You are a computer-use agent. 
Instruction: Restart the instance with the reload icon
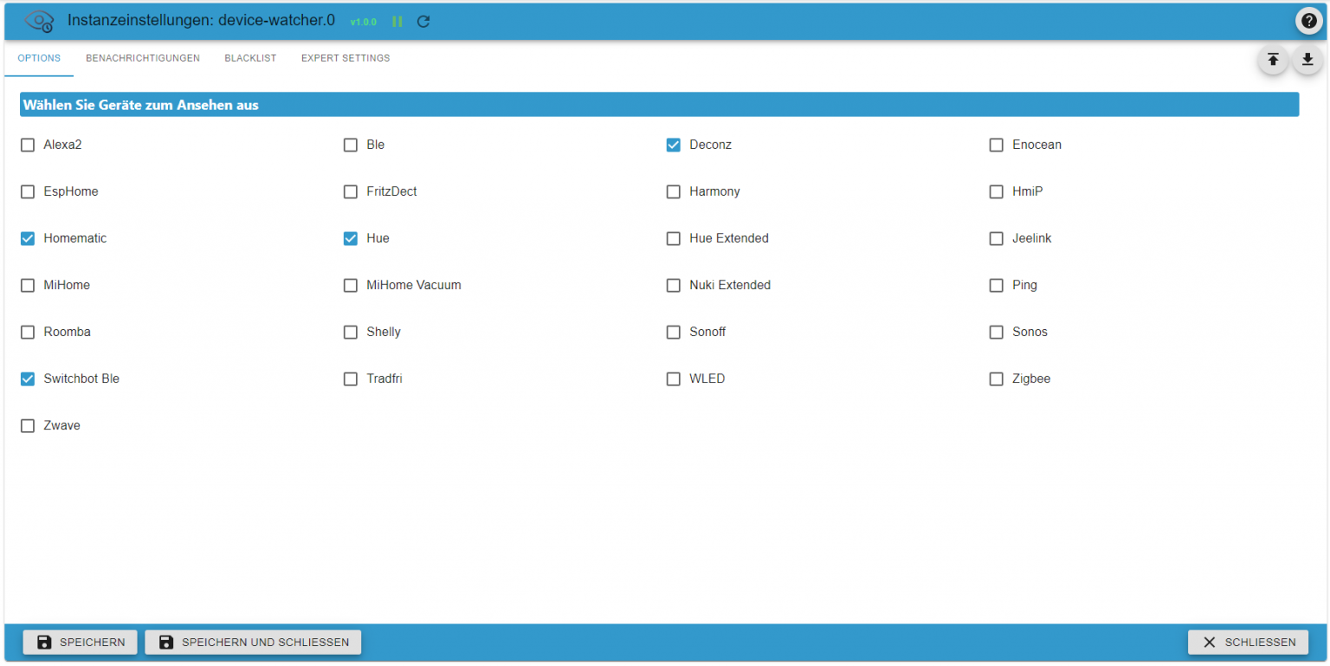tap(423, 22)
